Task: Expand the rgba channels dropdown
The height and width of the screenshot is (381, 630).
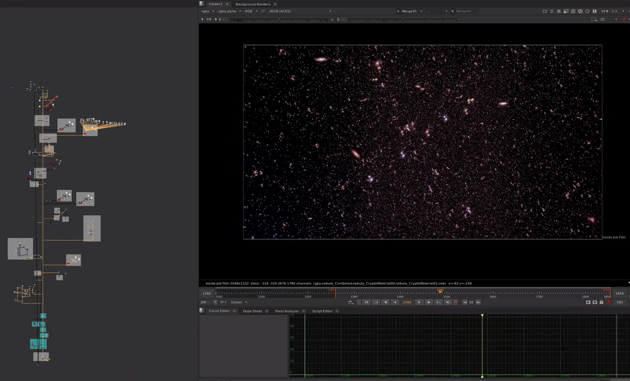Action: [208, 11]
